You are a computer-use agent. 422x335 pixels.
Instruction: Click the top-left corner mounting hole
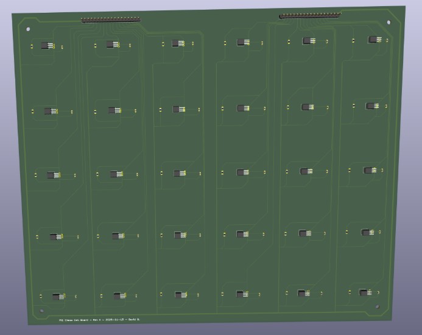[28, 29]
